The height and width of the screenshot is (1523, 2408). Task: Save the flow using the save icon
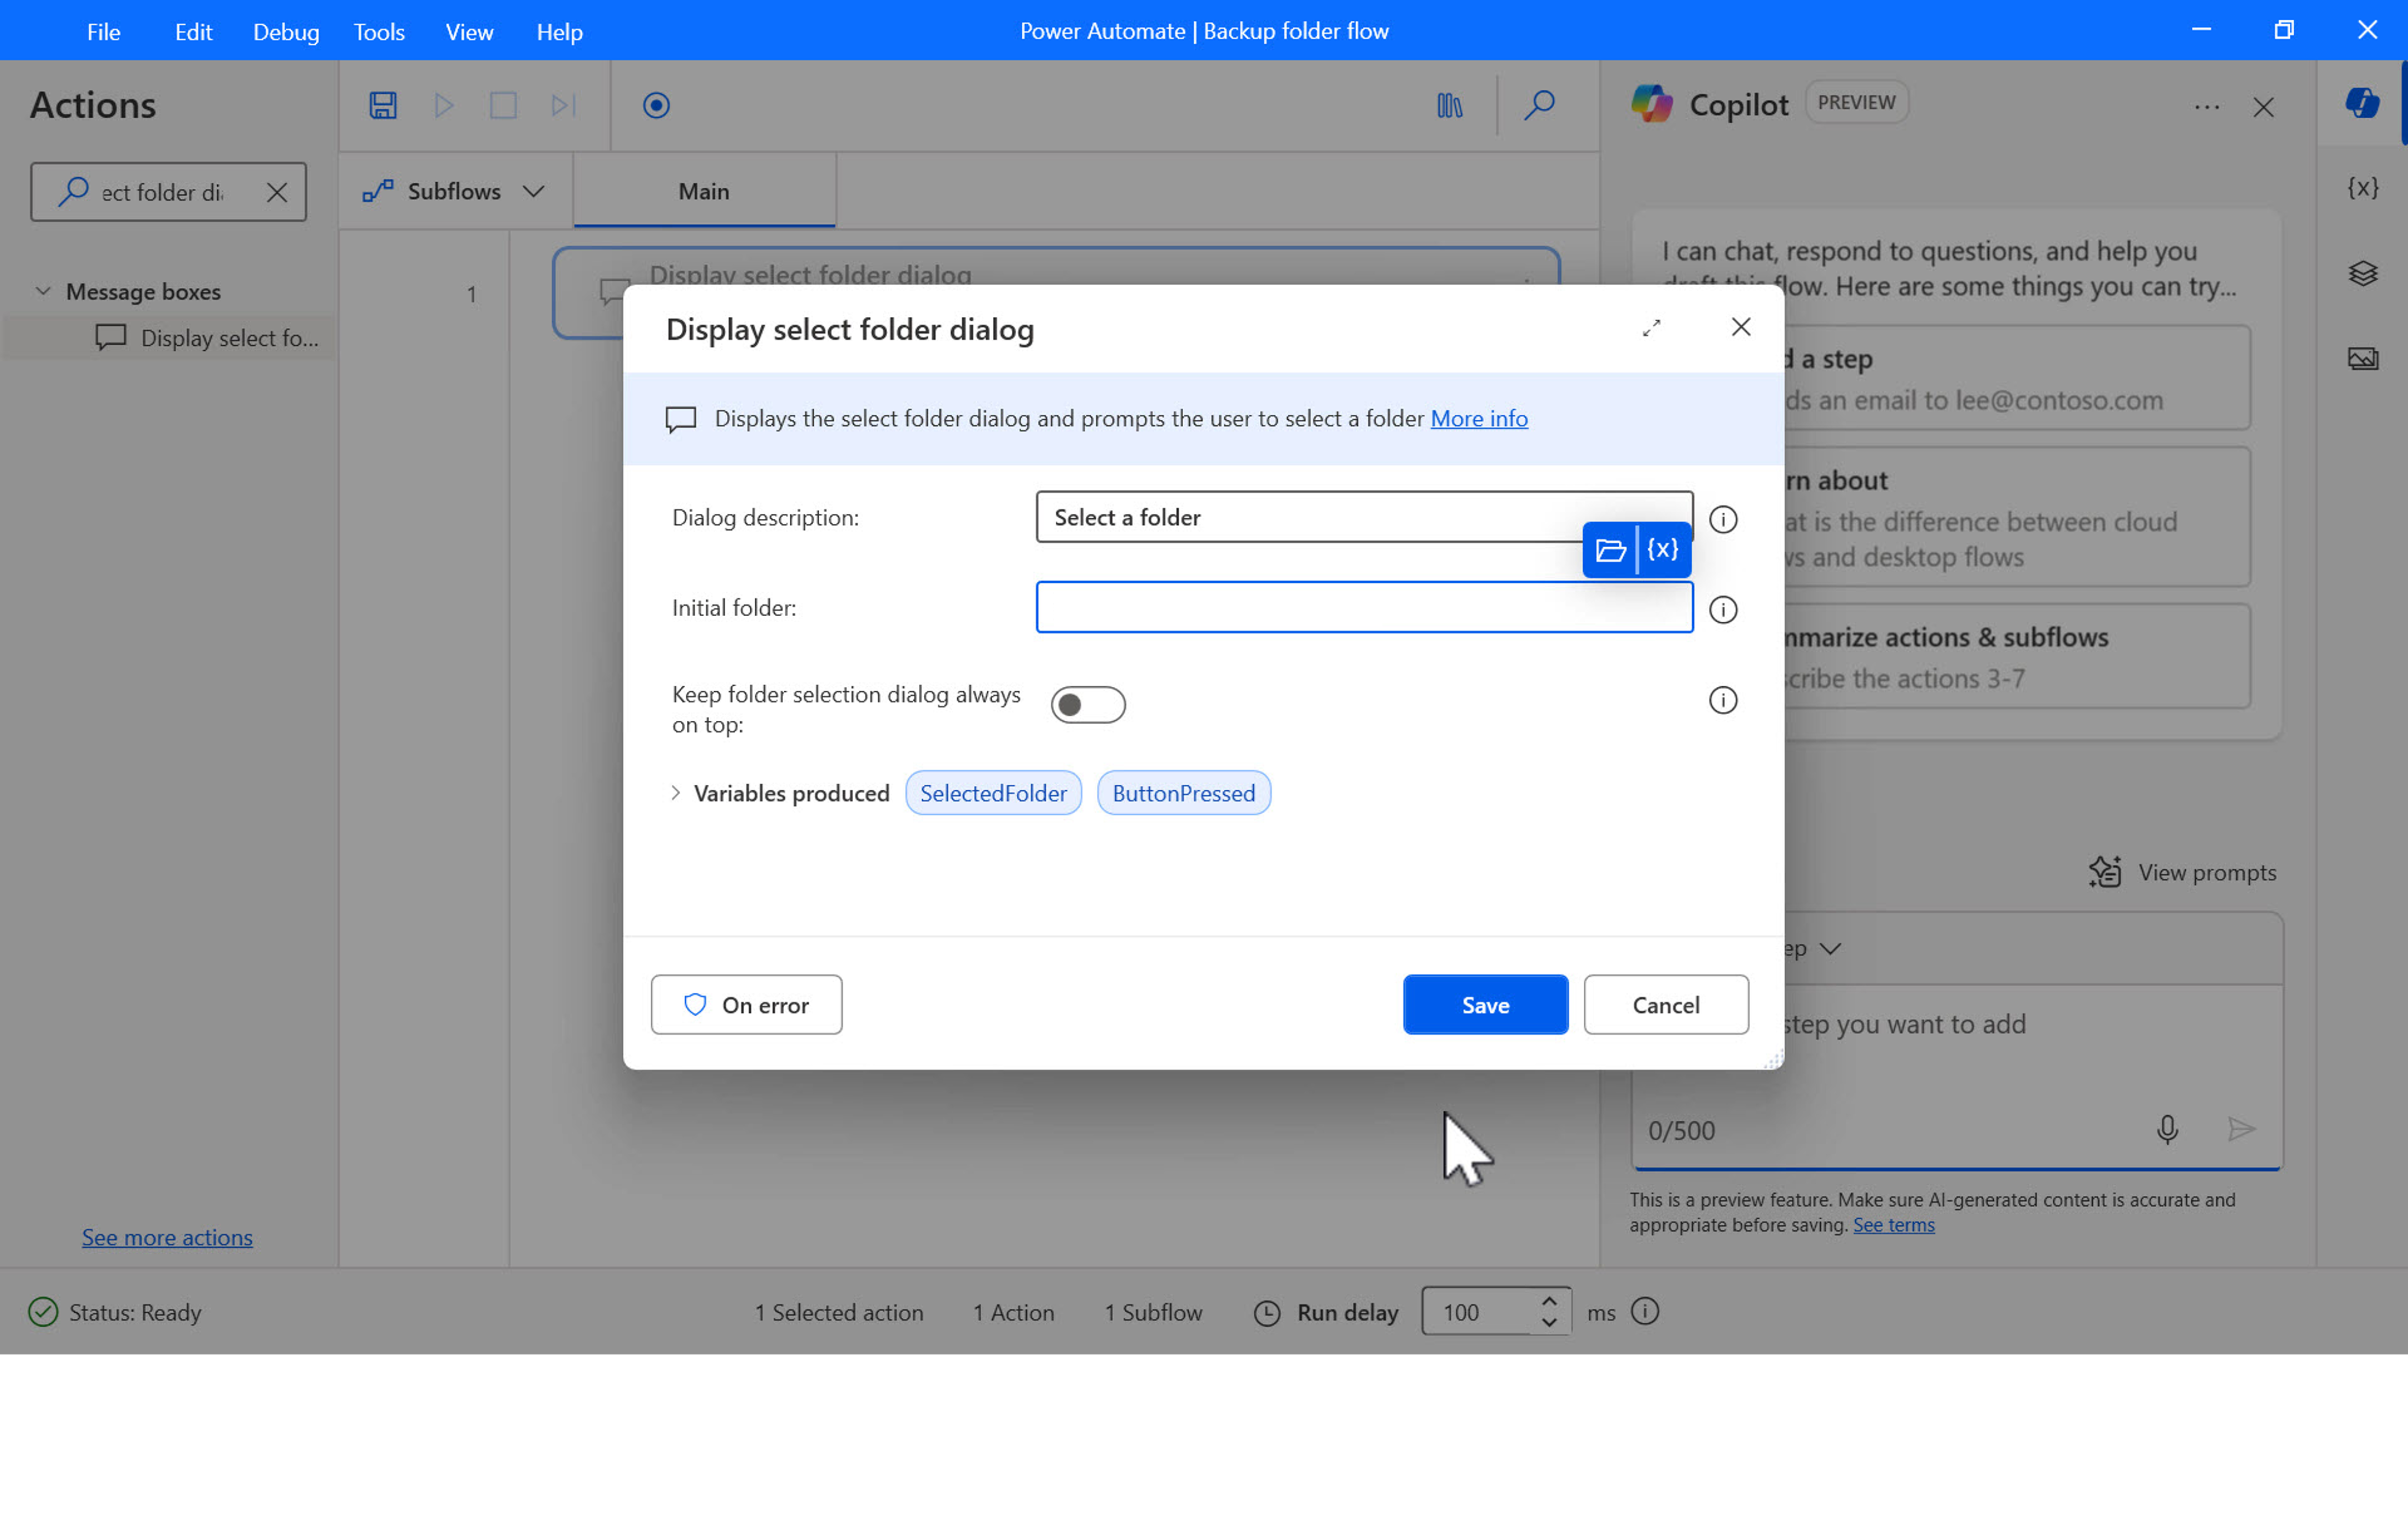384,105
